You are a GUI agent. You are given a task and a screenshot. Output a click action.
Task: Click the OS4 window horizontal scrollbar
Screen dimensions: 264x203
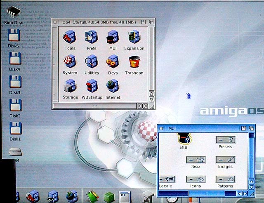(94, 106)
